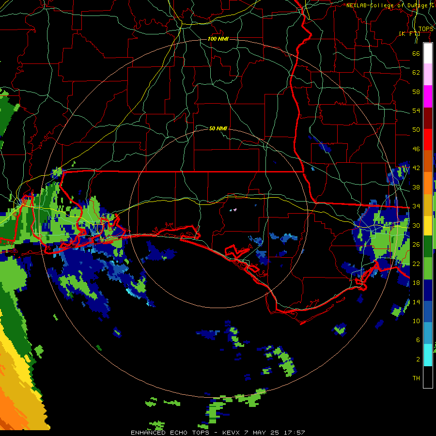This screenshot has width=436, height=436.
Task: Click the 58 legend value
Action: coord(416,92)
